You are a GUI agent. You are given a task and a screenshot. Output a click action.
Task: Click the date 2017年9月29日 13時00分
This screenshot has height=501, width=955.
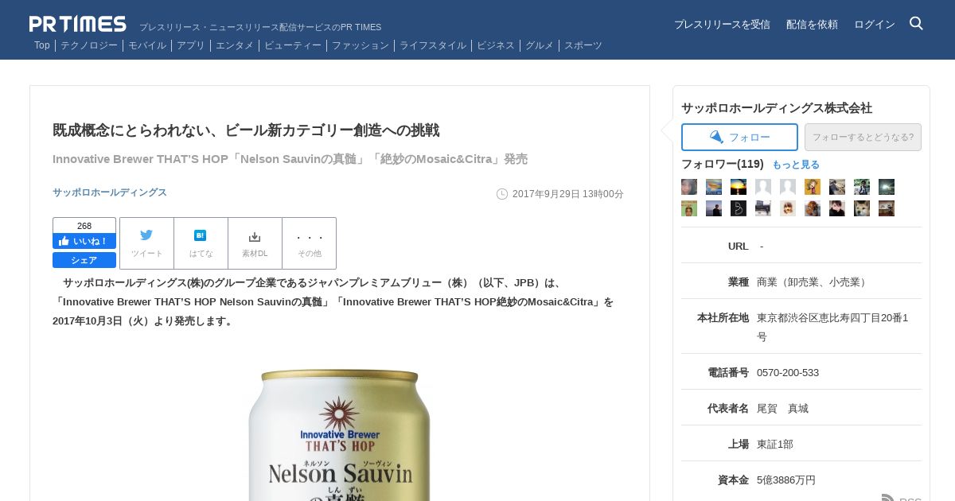568,194
